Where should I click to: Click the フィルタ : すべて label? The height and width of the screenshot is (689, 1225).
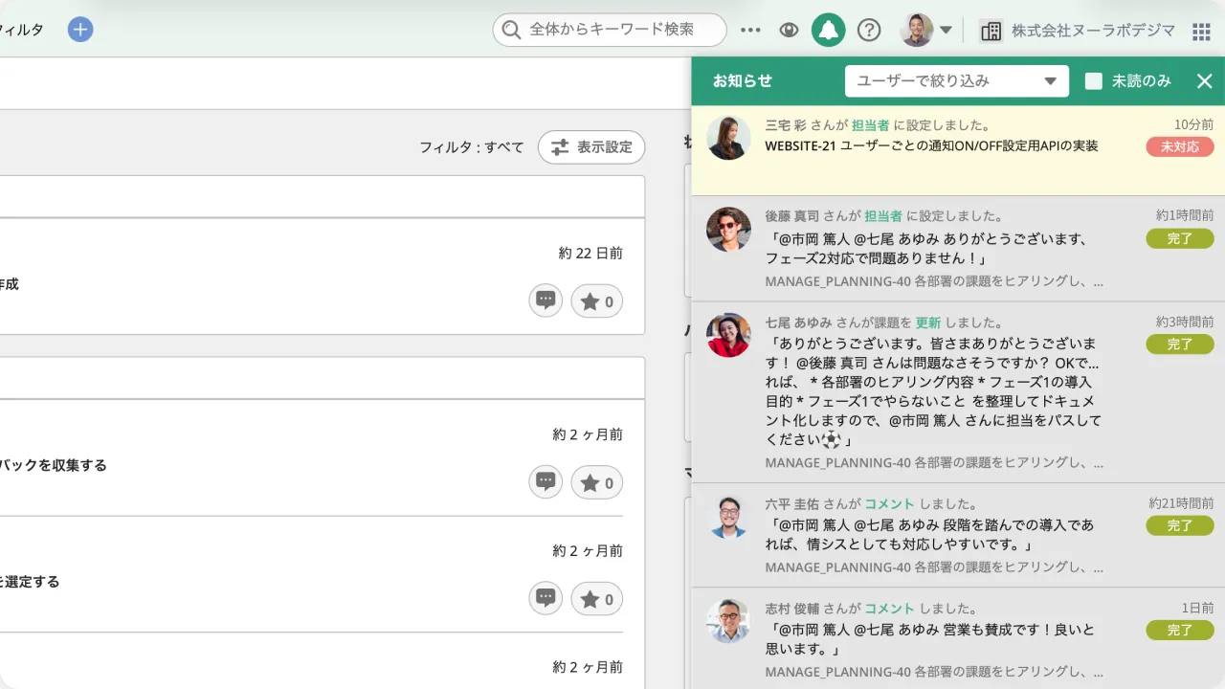(472, 147)
